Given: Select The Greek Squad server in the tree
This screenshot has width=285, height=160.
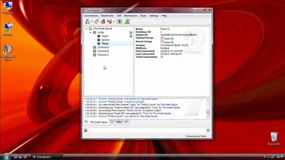Looking at the screenshot, I should tap(102, 28).
